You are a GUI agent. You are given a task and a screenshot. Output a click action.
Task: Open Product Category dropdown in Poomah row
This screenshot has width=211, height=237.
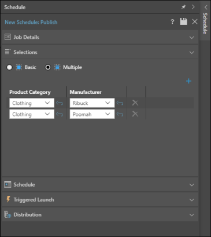[x=32, y=114]
